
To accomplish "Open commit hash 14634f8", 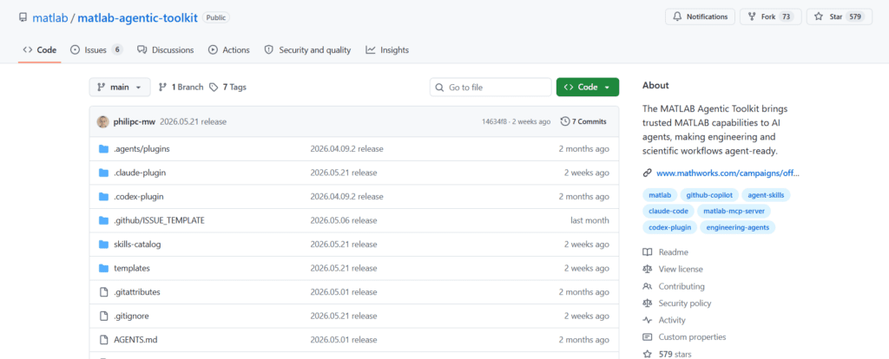I will (495, 121).
